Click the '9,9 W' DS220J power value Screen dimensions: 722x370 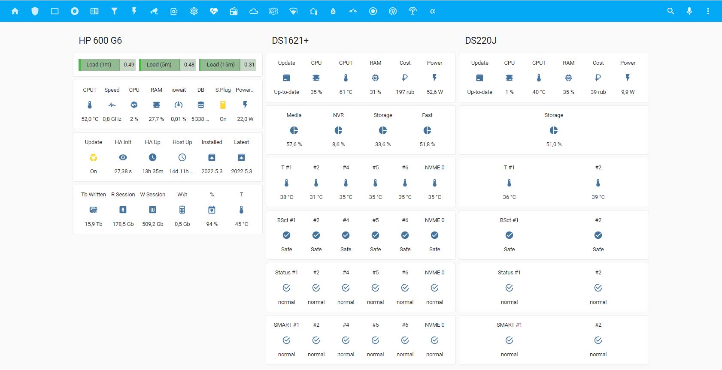point(628,92)
